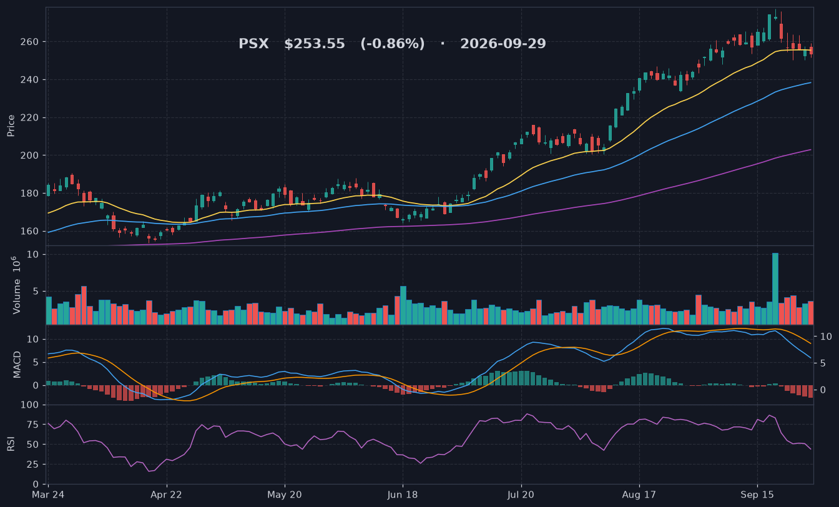Click the RSI axis label

click(x=11, y=444)
